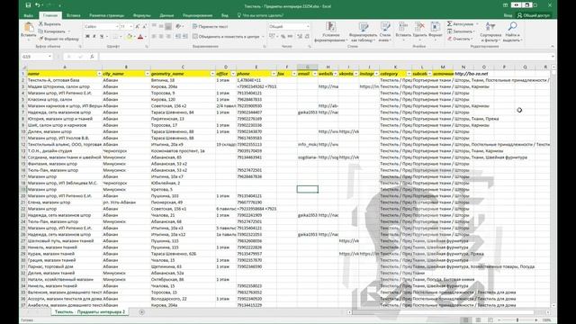Click the fx insert function icon

pyautogui.click(x=92, y=57)
